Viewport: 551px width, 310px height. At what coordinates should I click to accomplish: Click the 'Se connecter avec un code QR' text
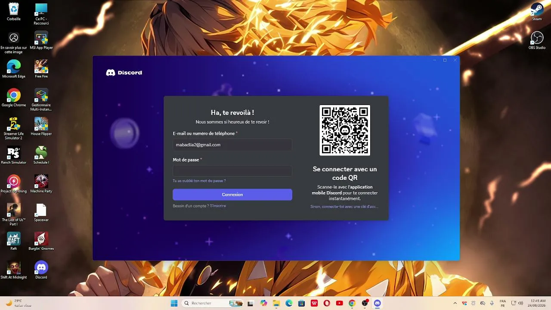pos(345,174)
